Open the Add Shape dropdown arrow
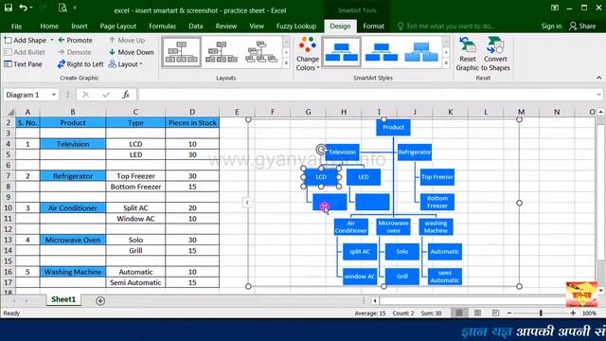This screenshot has width=606, height=341. pos(52,40)
